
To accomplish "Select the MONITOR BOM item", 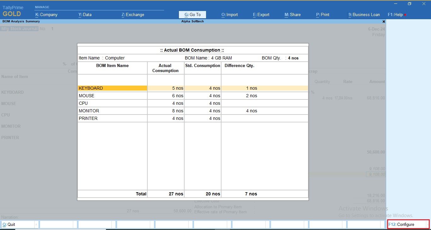I will pos(89,111).
